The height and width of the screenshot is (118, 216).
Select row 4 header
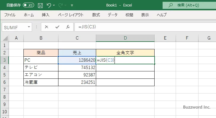pyautogui.click(x=4, y=68)
